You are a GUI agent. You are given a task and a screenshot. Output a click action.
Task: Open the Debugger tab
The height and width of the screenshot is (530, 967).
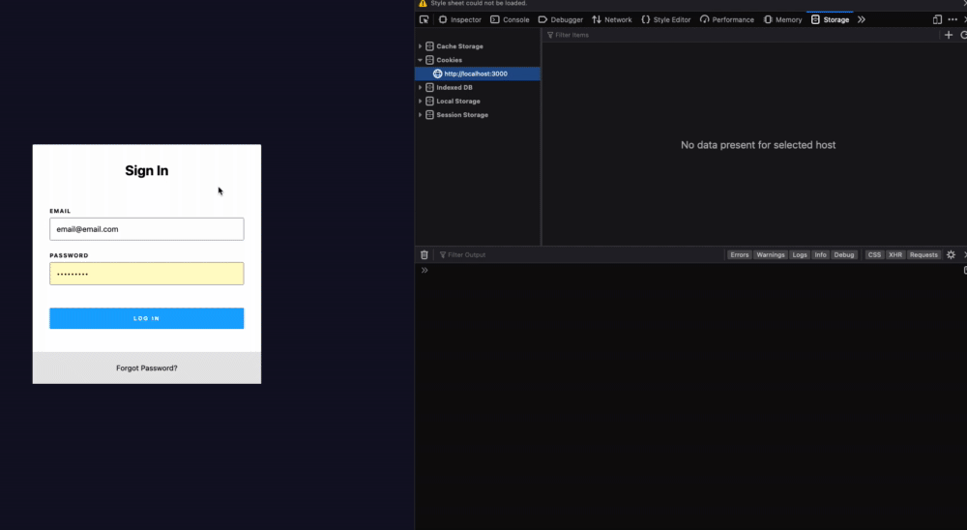coord(560,19)
